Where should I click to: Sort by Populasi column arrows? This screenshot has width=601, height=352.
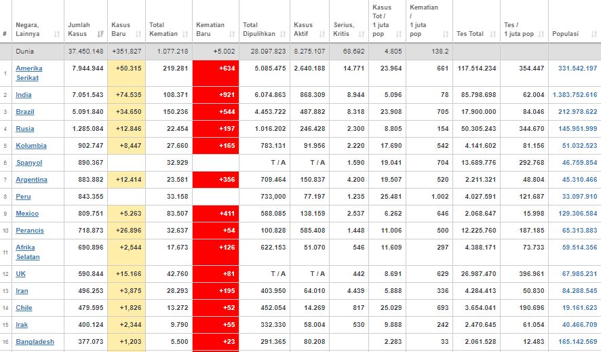tap(594, 34)
